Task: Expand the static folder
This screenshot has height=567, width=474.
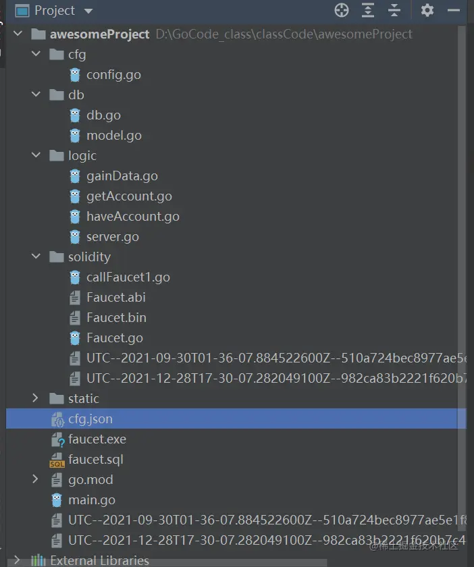Action: coord(35,398)
